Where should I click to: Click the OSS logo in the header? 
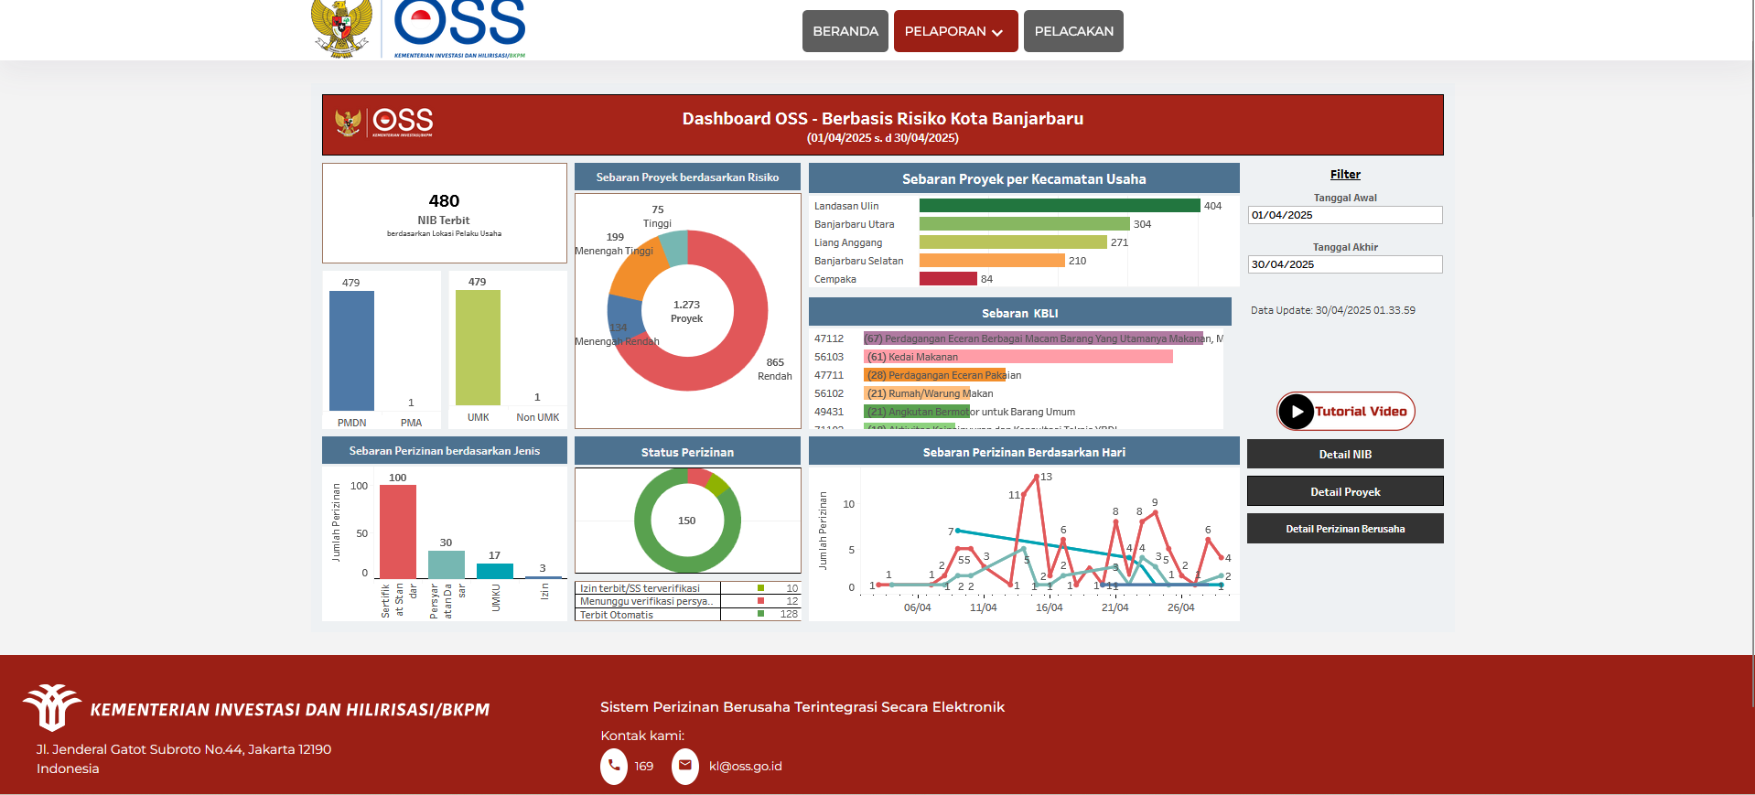(459, 26)
